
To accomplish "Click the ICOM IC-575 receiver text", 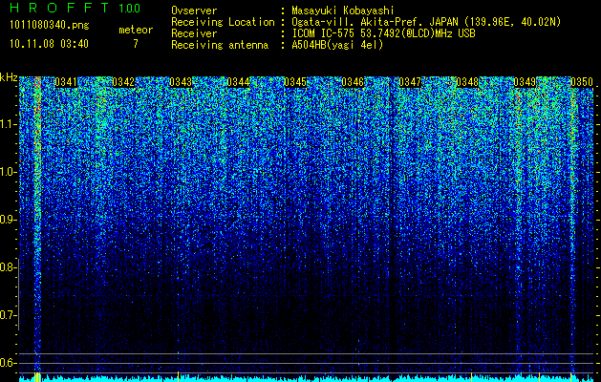I will coord(384,33).
